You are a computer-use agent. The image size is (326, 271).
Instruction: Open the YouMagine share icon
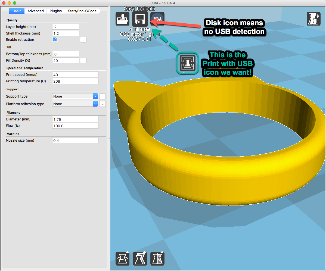157,18
